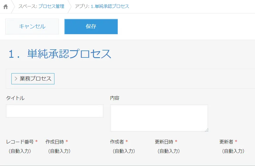Click the レコード番号 label
The width and height of the screenshot is (255, 166).
20,142
